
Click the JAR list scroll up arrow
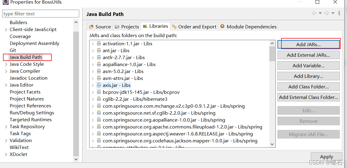click(272, 43)
